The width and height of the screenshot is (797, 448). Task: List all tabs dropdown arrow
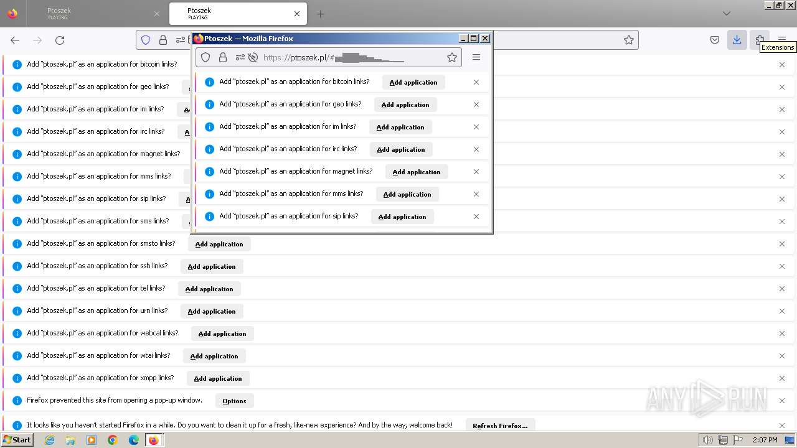coord(727,14)
